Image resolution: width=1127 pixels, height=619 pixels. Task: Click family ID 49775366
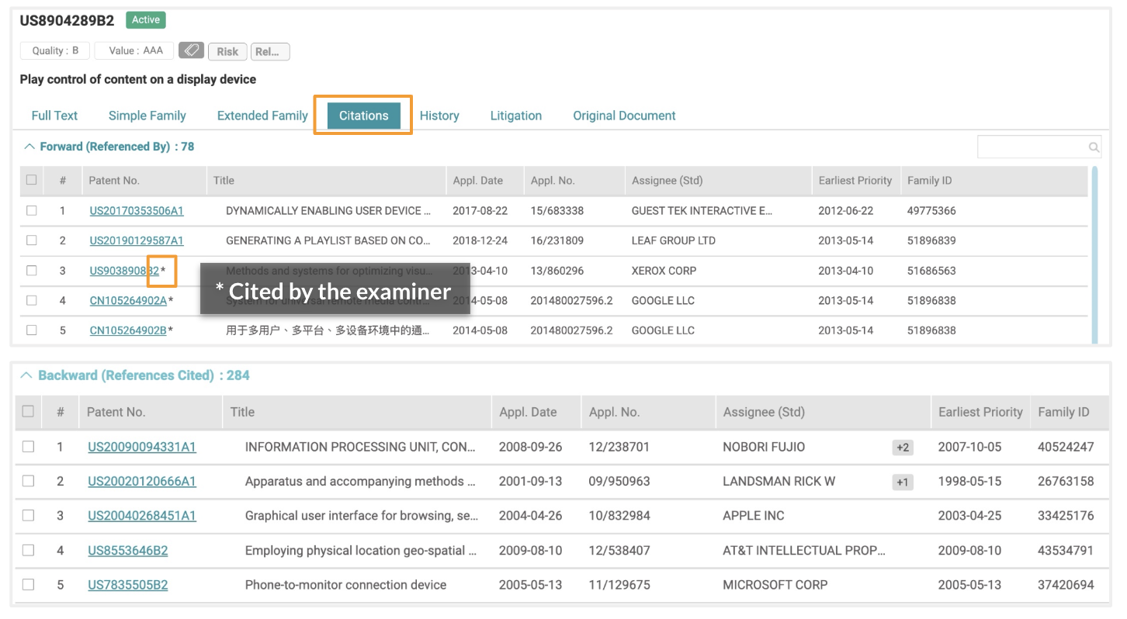coord(931,211)
